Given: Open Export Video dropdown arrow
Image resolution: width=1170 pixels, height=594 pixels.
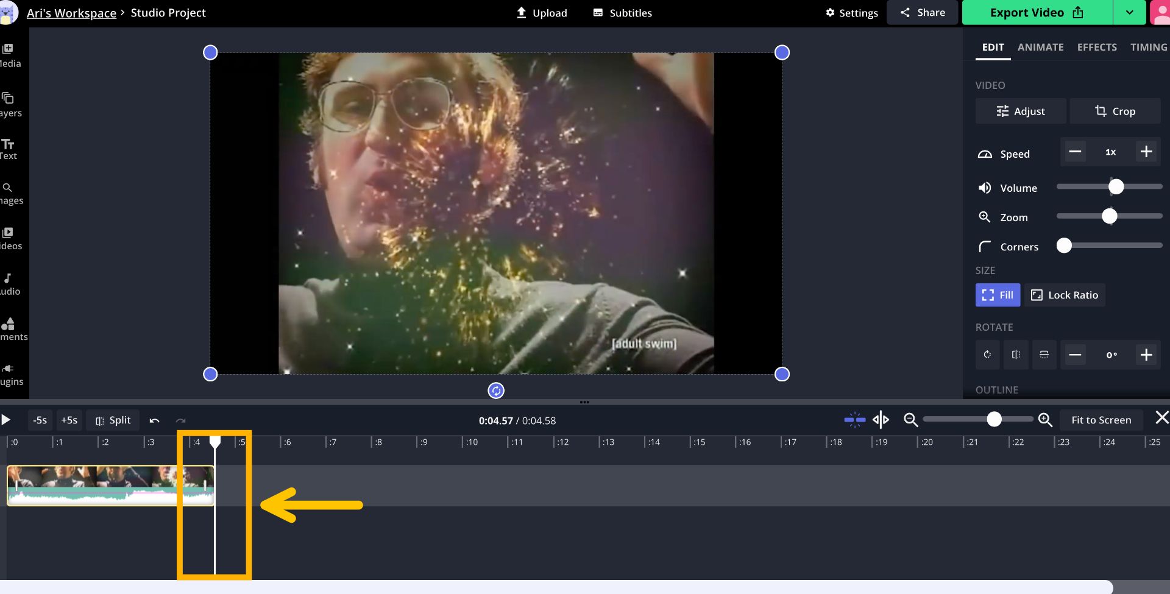Looking at the screenshot, I should [1129, 13].
